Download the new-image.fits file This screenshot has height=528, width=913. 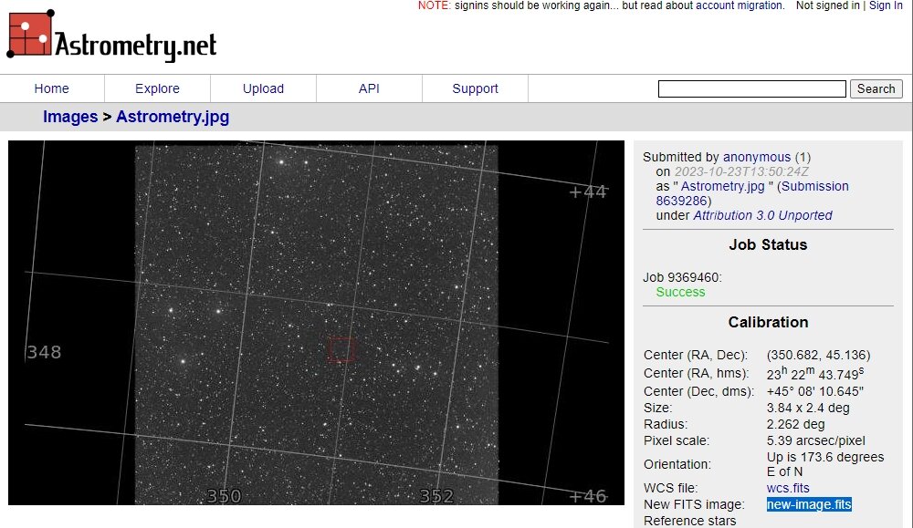[x=809, y=504]
